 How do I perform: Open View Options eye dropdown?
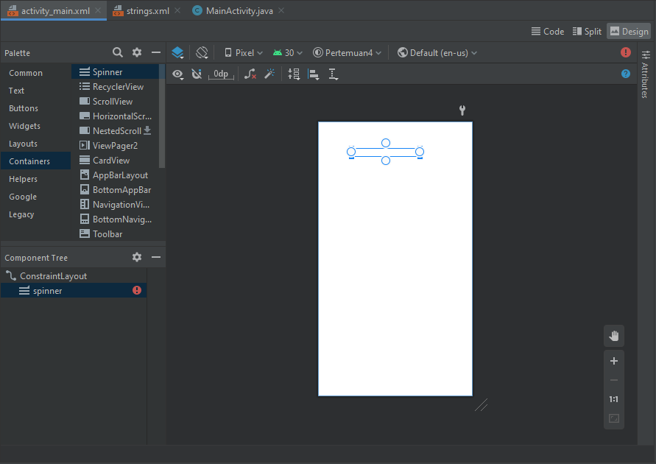(178, 74)
